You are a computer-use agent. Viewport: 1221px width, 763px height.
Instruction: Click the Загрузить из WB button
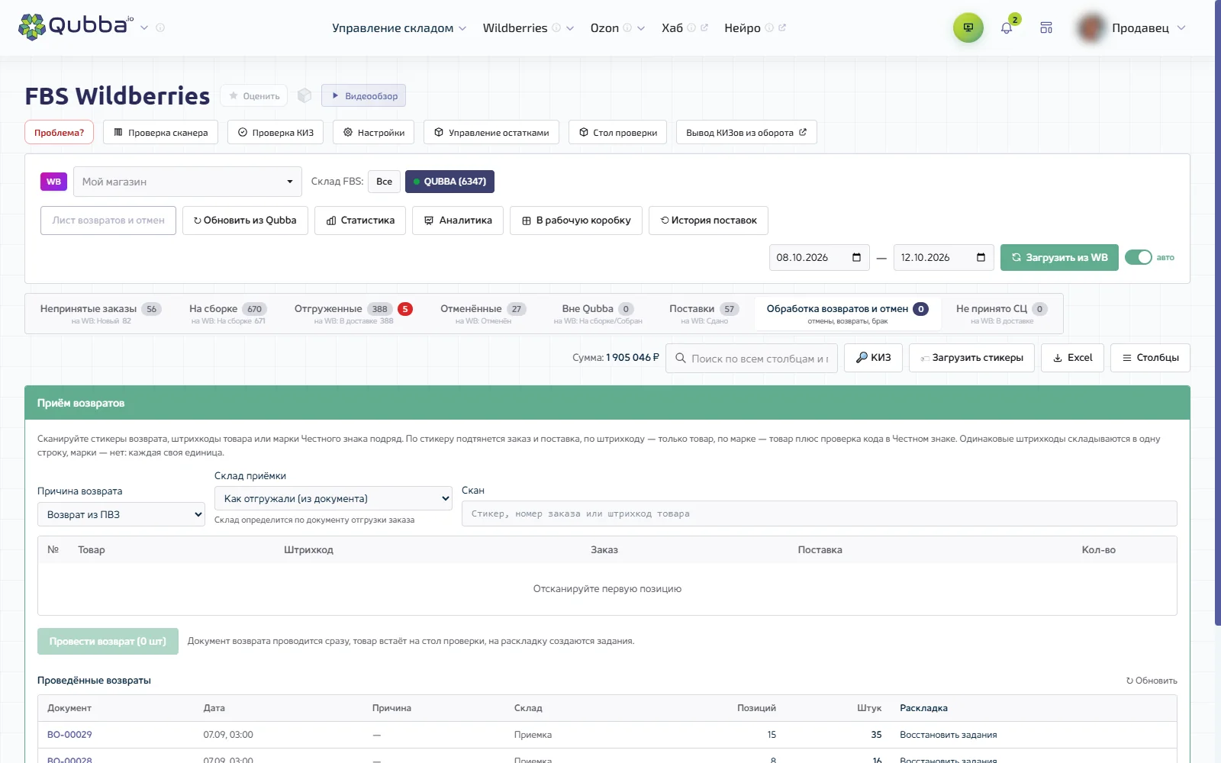point(1059,257)
